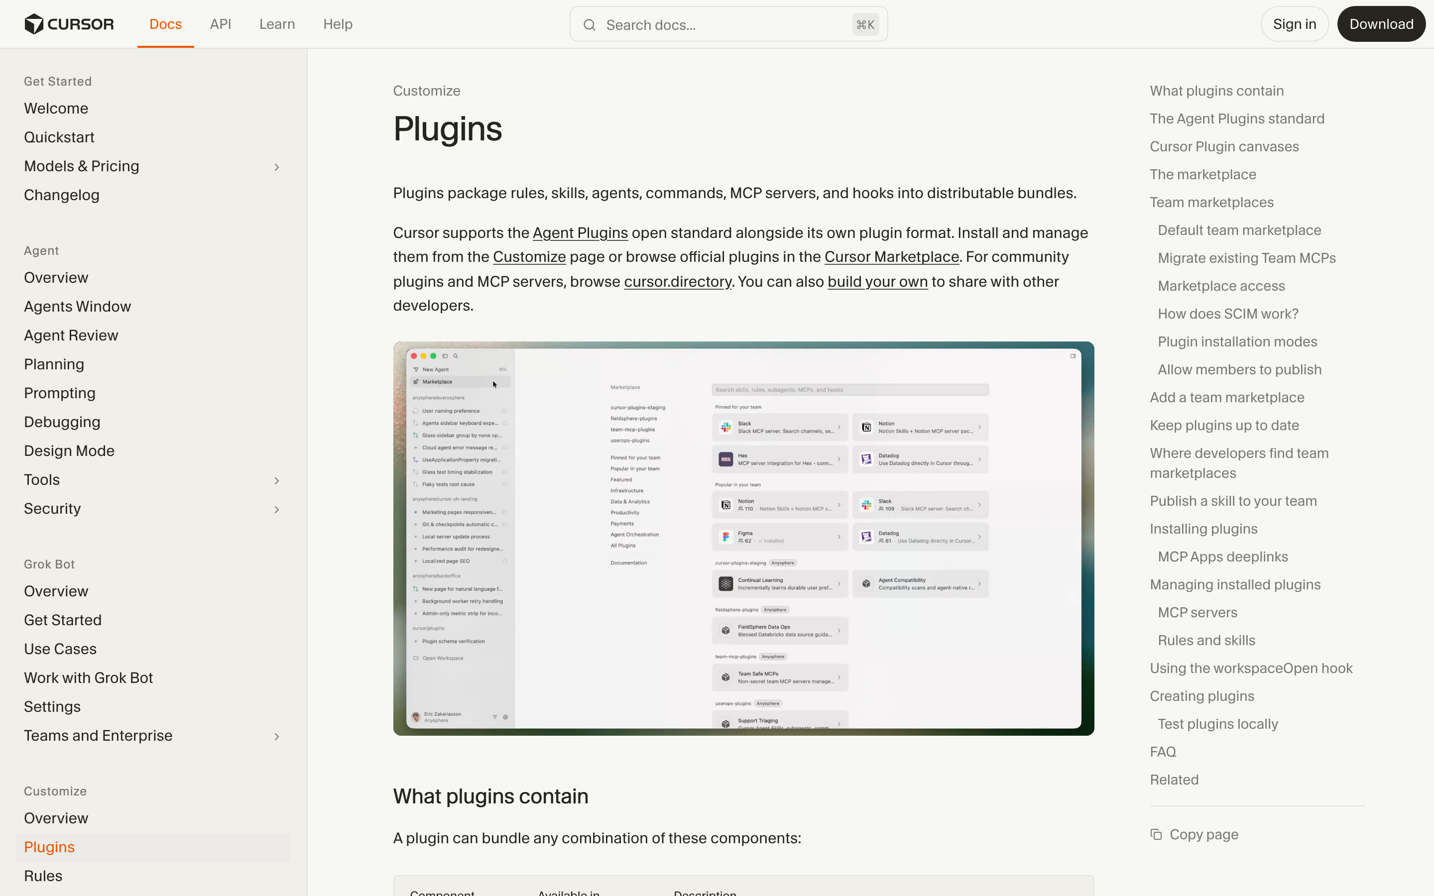Click the copy icon beside Copy page
Screen dimensions: 1434x896
click(x=1156, y=834)
